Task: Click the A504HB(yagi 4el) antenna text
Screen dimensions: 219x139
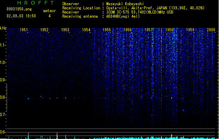Action: [123, 16]
